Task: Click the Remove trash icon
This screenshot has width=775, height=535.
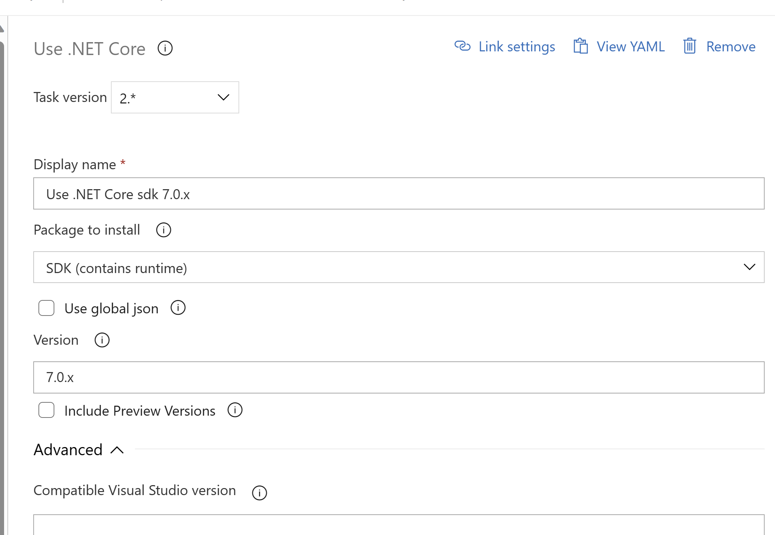Action: point(688,47)
